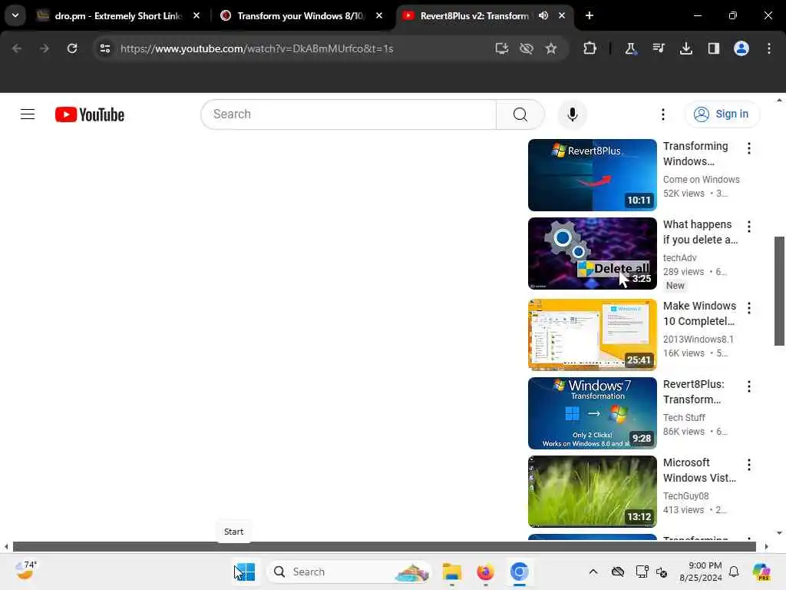Mute the Revert8Plus tab audio
Screen dimensions: 786x590
coord(543,15)
